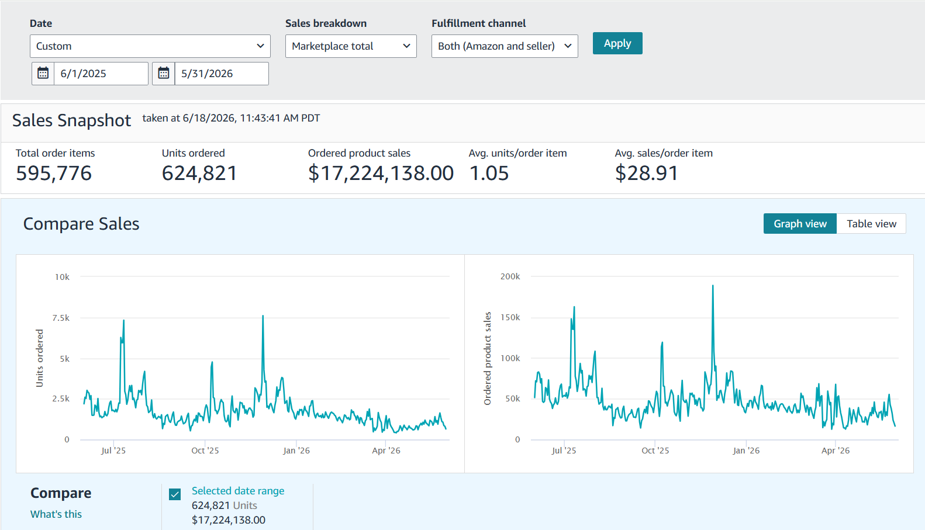The width and height of the screenshot is (925, 530).
Task: Open the What's this link
Action: 56,514
